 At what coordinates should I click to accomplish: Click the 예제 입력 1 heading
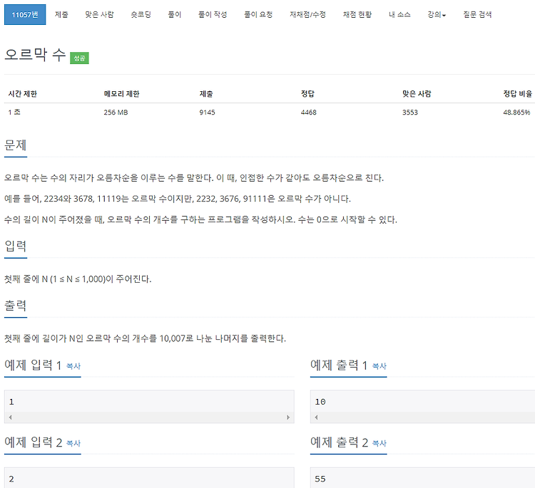[x=33, y=365]
